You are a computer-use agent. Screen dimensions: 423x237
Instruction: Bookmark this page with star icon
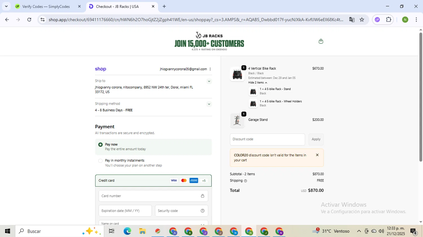[362, 20]
